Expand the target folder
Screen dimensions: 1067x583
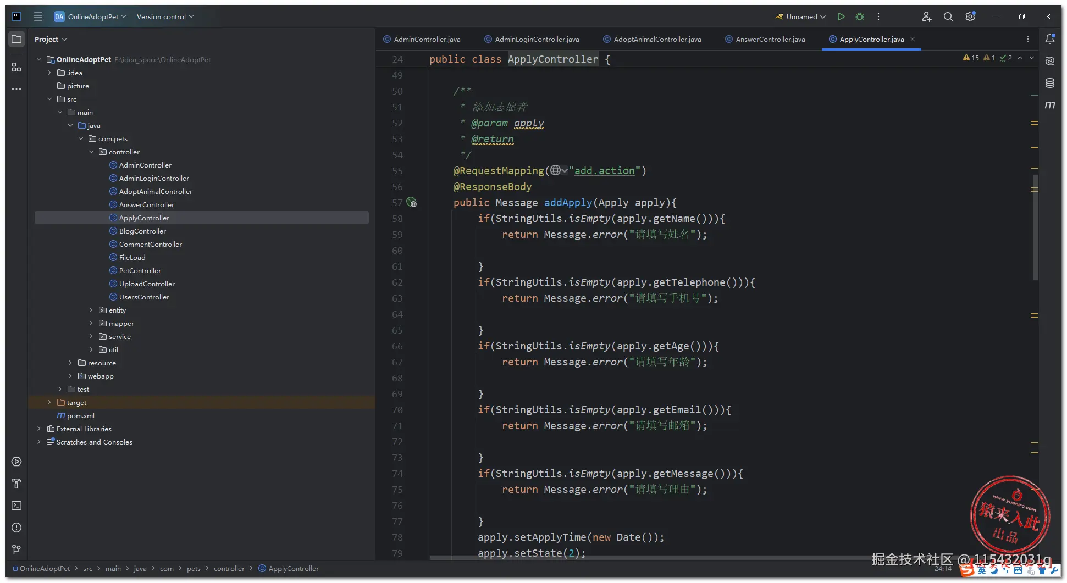click(x=49, y=402)
